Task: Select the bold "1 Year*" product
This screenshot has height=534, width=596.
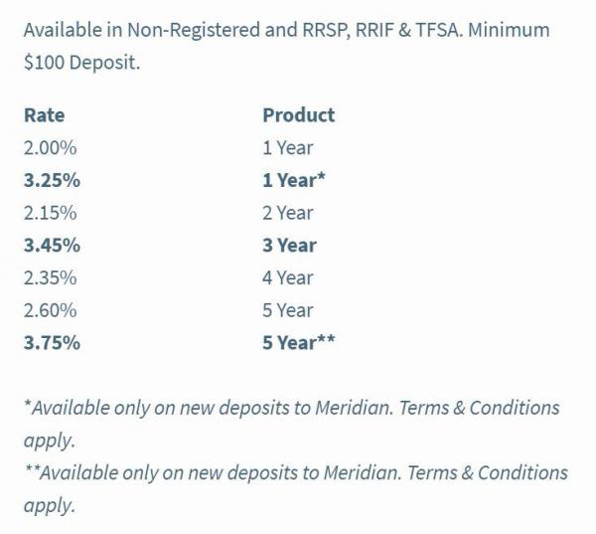Action: pyautogui.click(x=294, y=180)
